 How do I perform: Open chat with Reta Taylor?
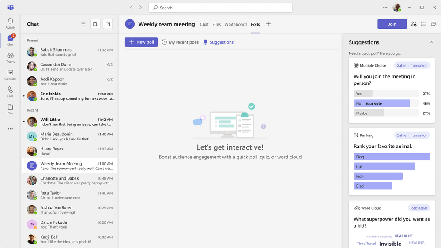click(x=70, y=195)
